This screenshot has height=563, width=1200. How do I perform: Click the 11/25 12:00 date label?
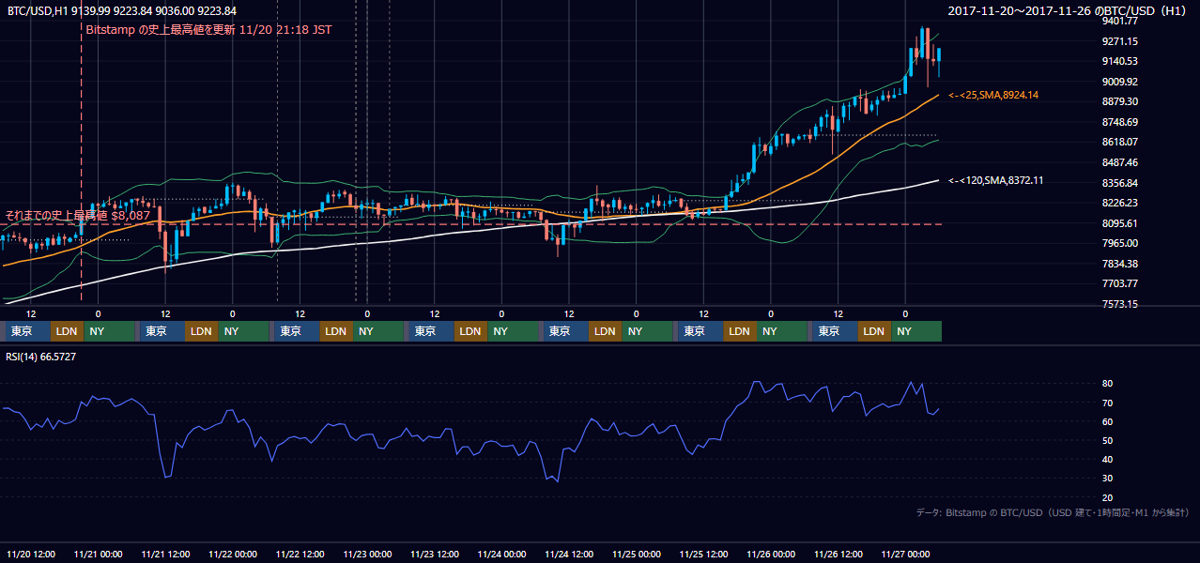tap(703, 554)
